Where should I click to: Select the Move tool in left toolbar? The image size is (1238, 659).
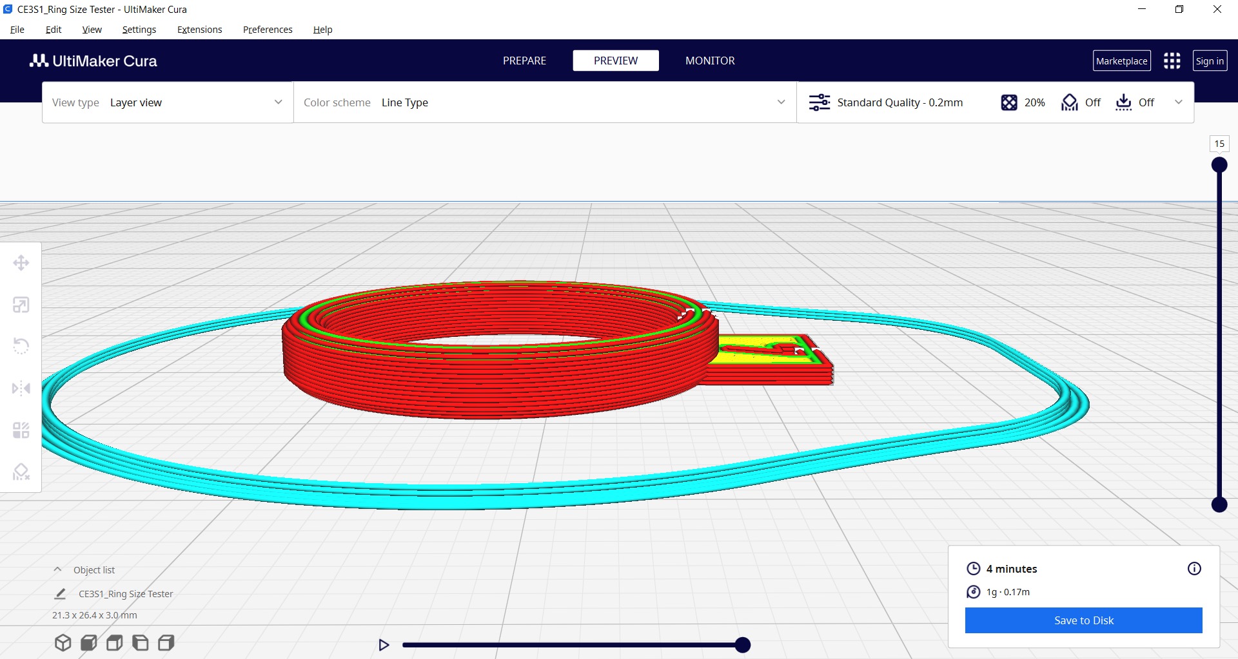point(21,263)
